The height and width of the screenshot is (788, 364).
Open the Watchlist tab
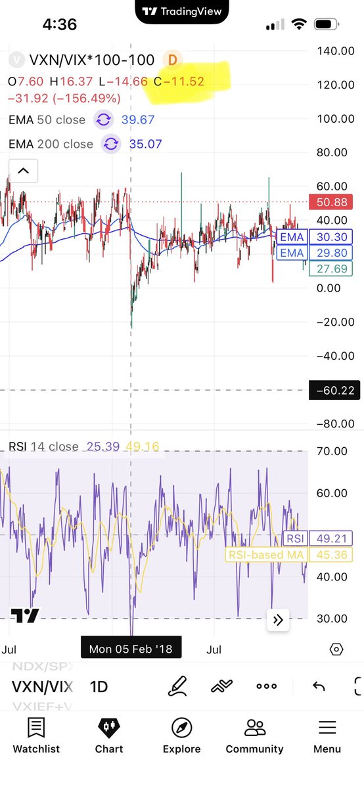pos(36,735)
